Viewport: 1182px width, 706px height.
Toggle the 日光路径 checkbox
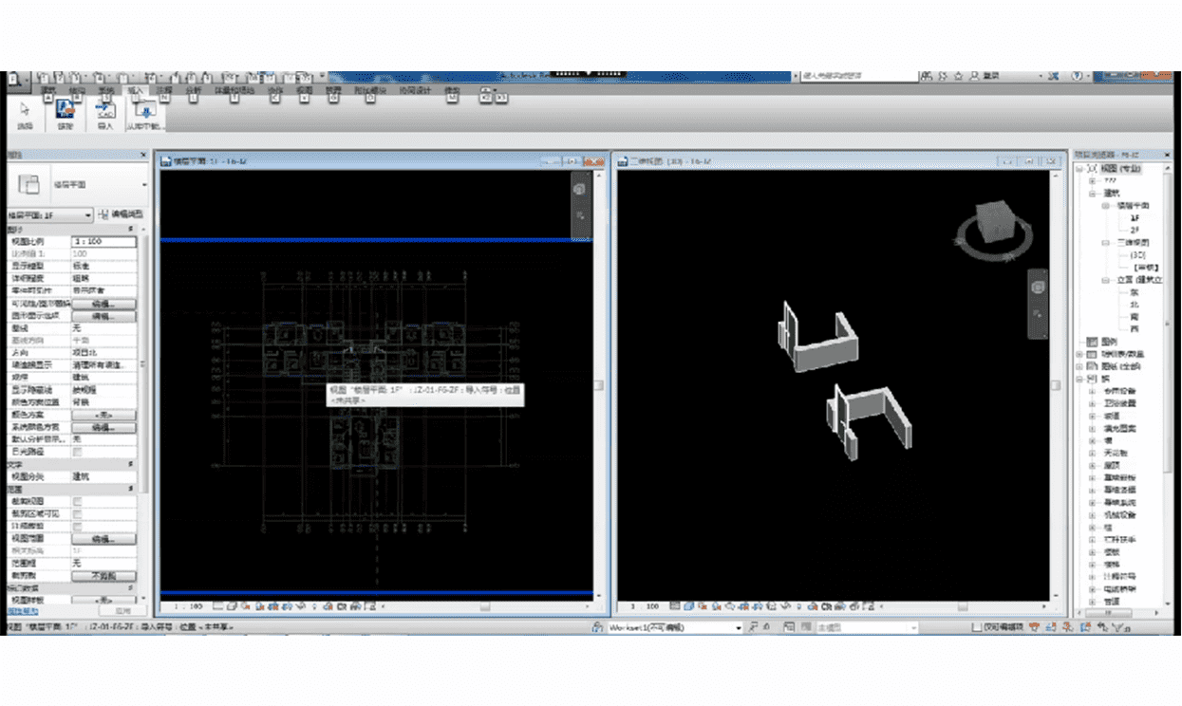(77, 452)
